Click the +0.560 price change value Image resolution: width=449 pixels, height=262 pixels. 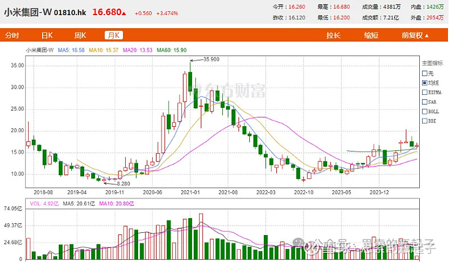[x=143, y=13]
